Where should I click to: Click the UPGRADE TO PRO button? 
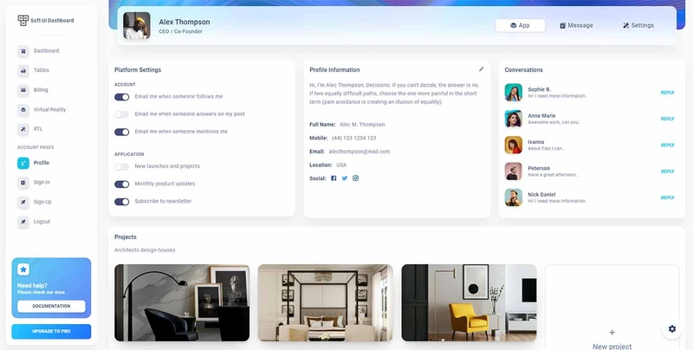[51, 332]
